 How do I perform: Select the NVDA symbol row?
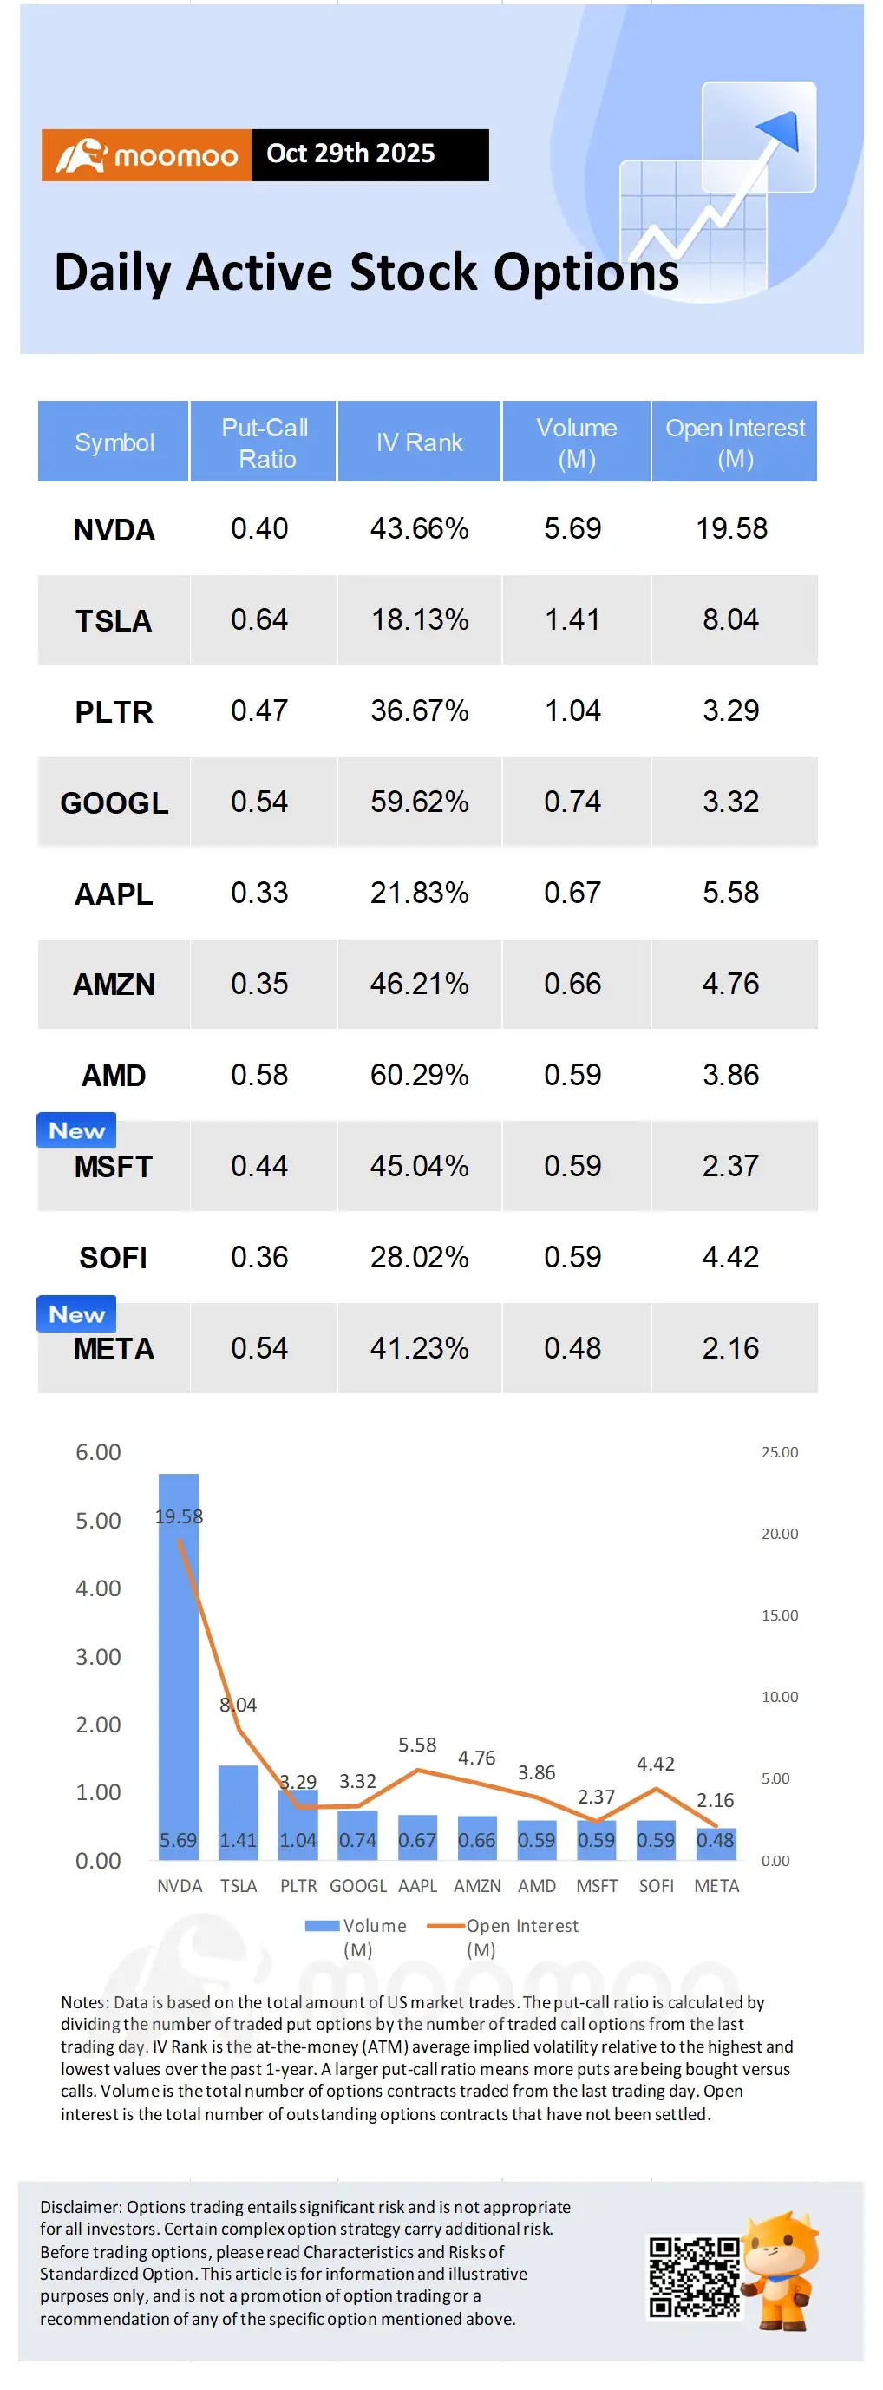tap(428, 529)
